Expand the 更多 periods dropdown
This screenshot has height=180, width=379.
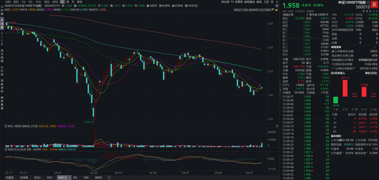(x=79, y=2)
